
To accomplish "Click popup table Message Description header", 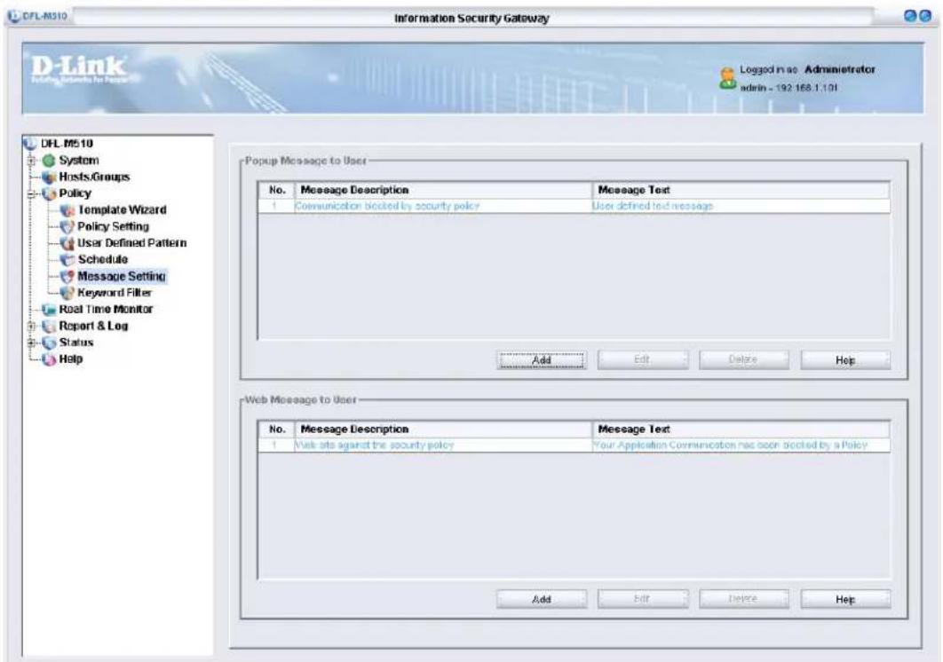I will click(443, 190).
